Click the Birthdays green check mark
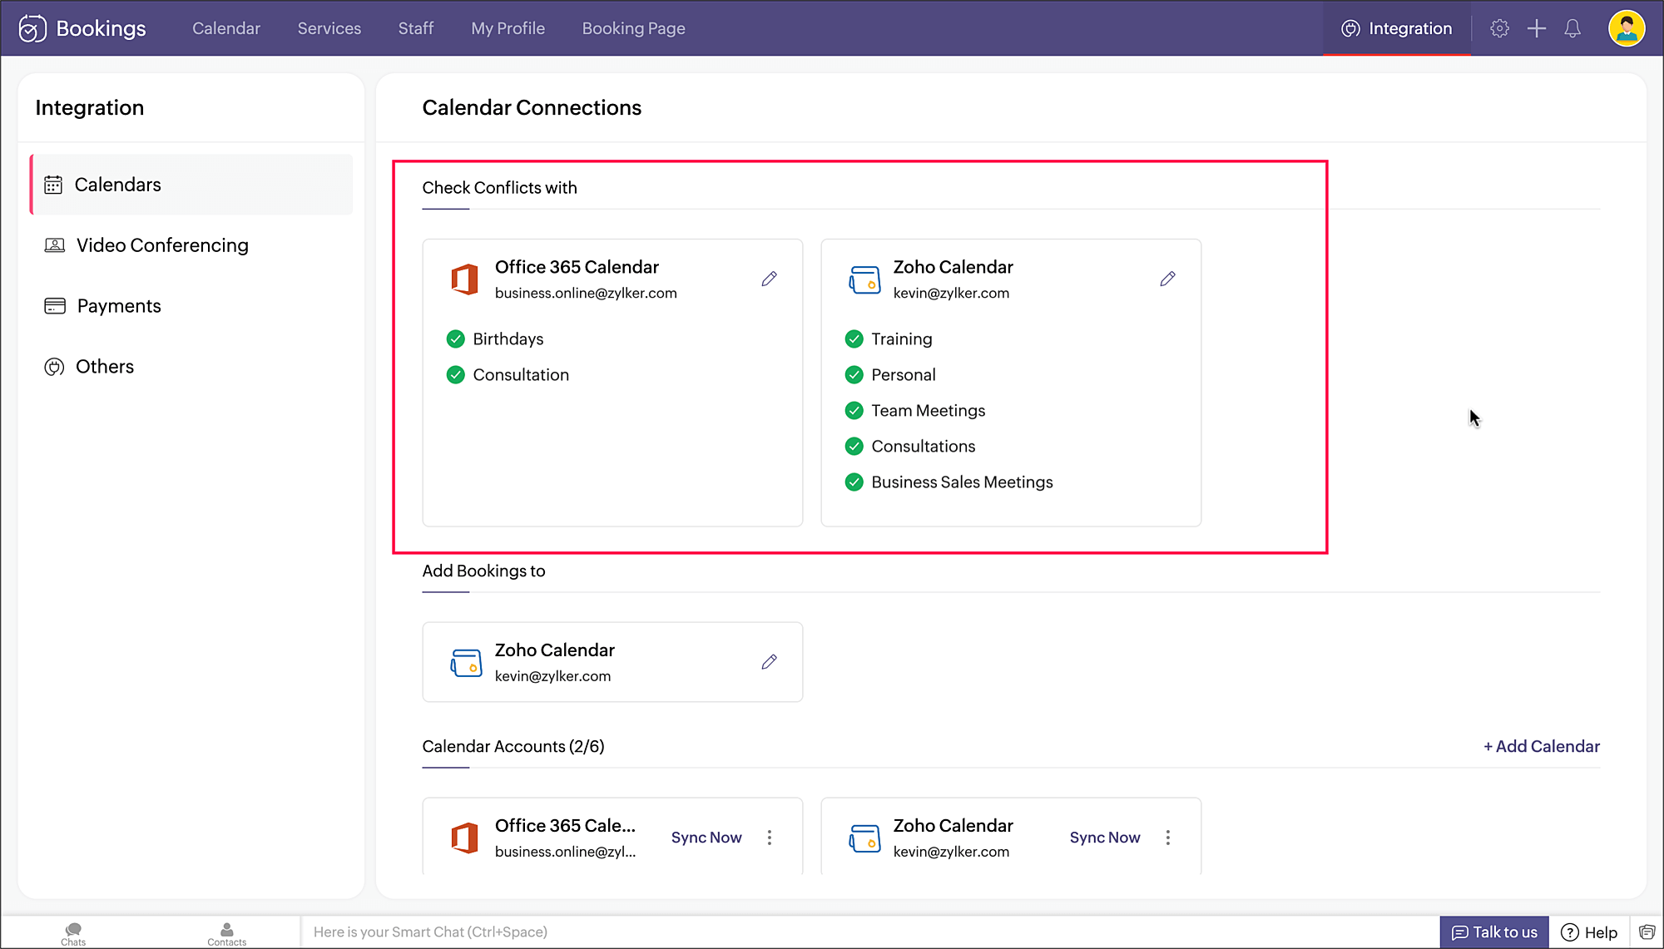Image resolution: width=1664 pixels, height=949 pixels. [x=455, y=339]
